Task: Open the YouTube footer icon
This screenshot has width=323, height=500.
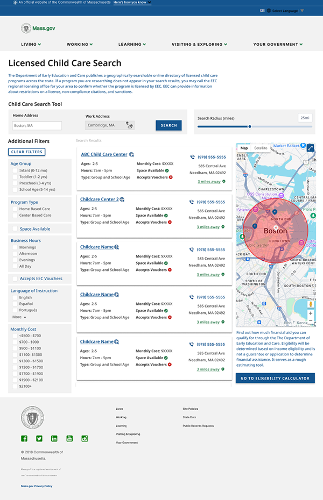Action: coord(69,439)
